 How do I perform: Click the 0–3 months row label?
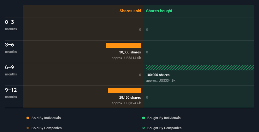pyautogui.click(x=10, y=22)
